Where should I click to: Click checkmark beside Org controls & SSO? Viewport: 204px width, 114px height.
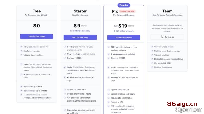152,63
